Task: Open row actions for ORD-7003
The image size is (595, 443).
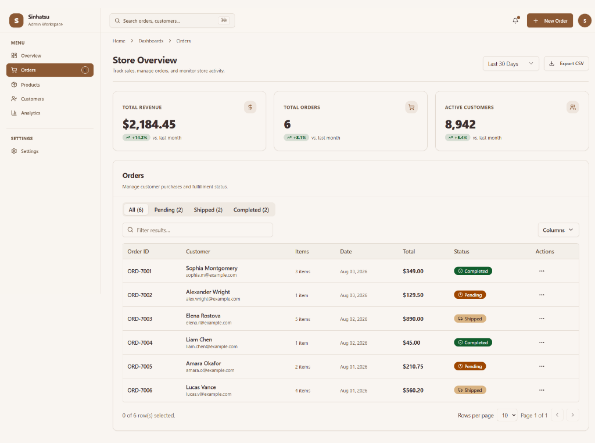Action: [x=542, y=319]
